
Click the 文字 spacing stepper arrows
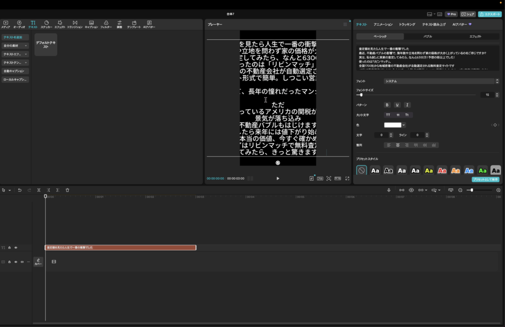391,135
